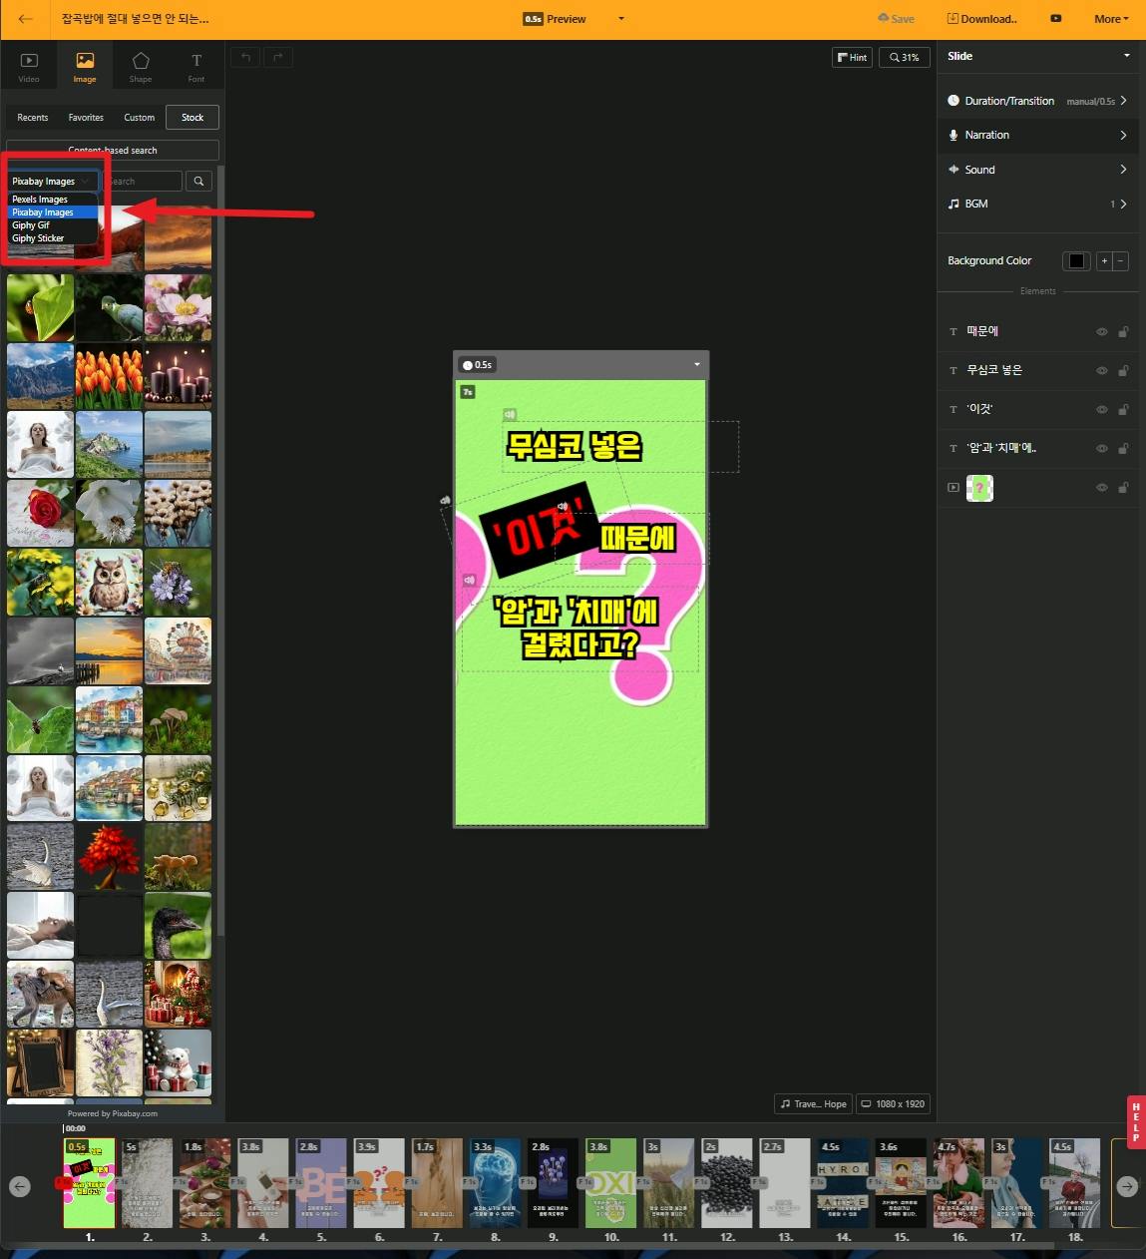Lock the '암'과 '치매'에.. element
1146x1259 pixels.
(x=1123, y=449)
